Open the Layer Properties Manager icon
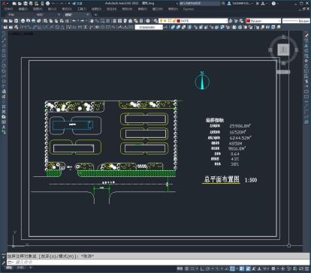 click(155, 21)
